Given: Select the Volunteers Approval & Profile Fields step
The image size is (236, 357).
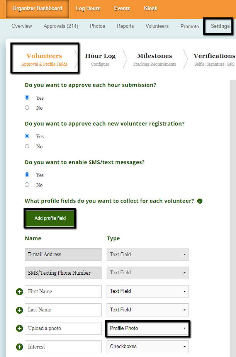Looking at the screenshot, I should click(x=44, y=59).
